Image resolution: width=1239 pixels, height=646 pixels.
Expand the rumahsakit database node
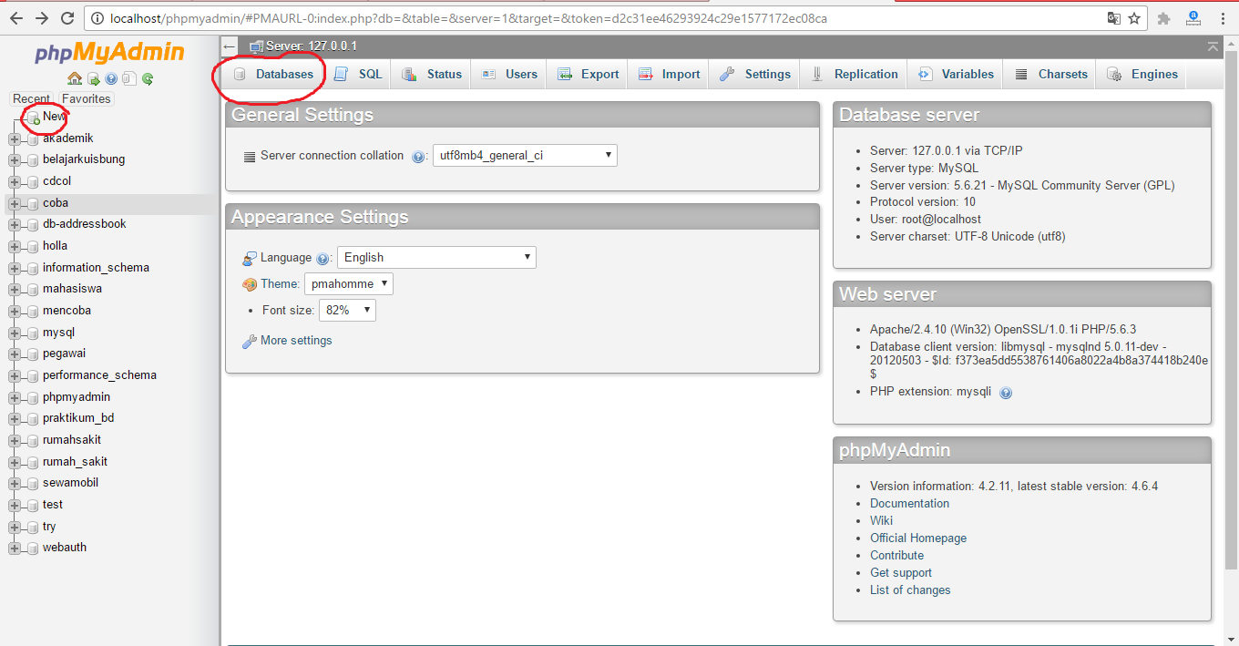(x=14, y=440)
